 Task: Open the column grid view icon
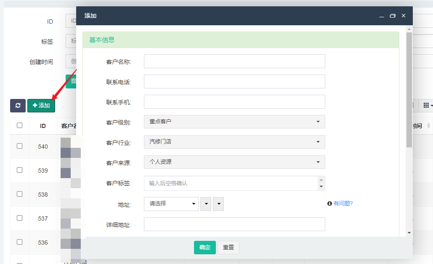(x=427, y=105)
